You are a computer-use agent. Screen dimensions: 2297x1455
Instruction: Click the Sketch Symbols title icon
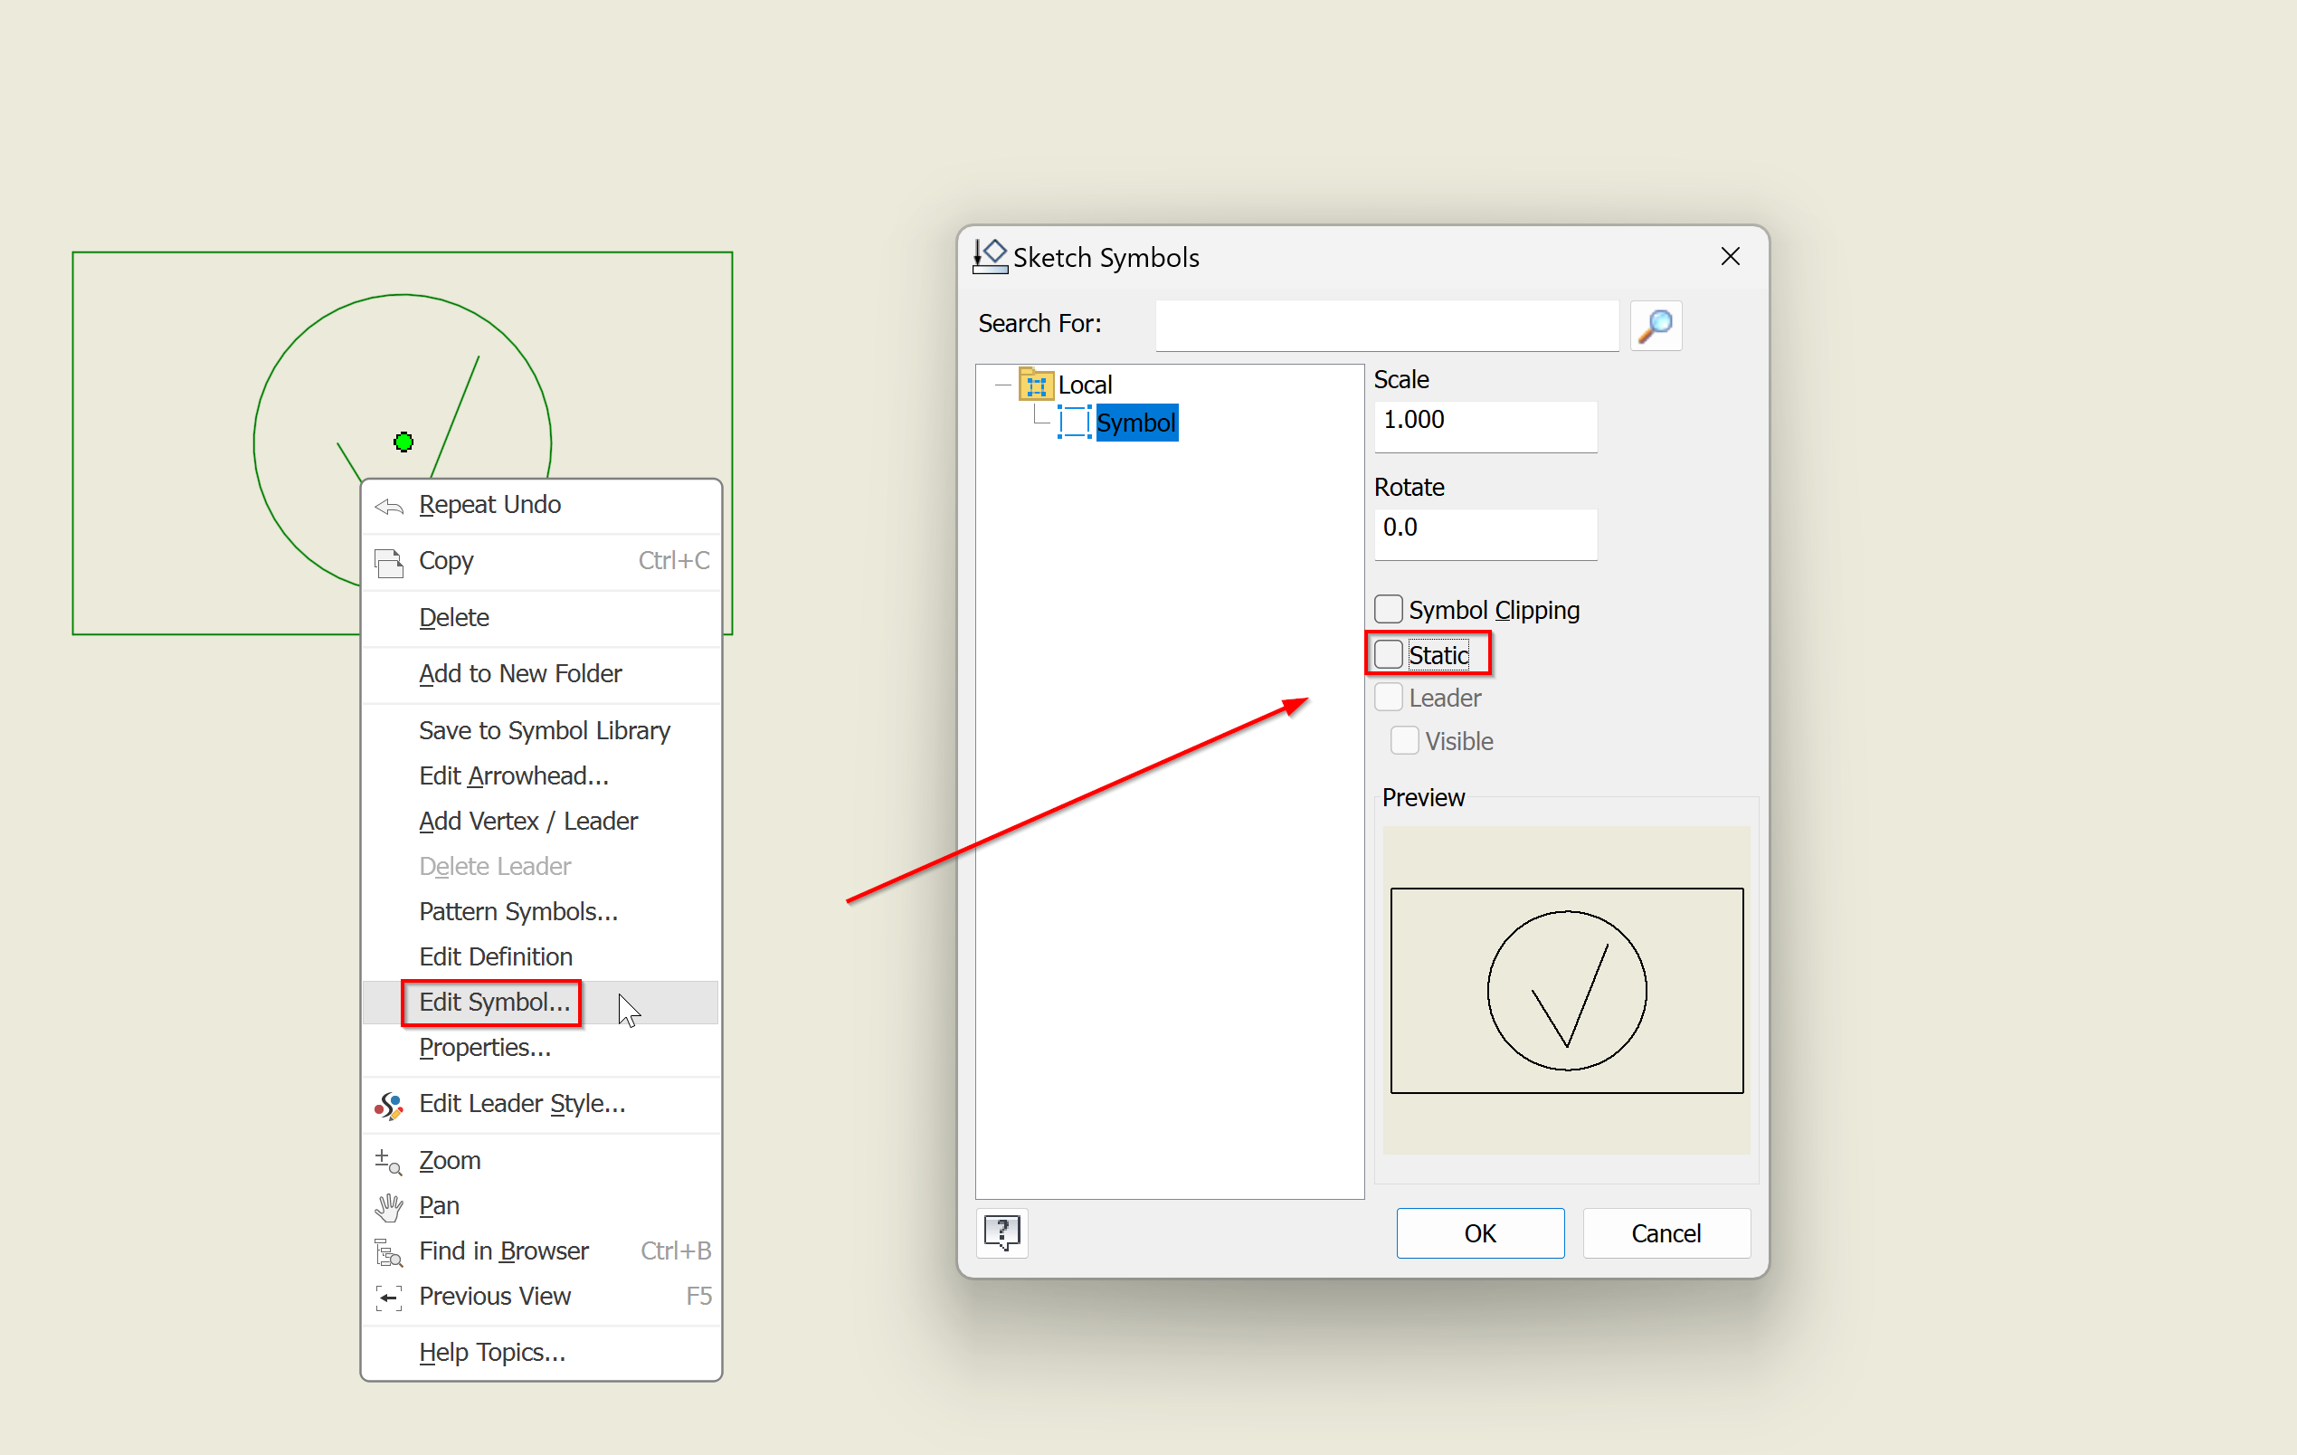click(990, 257)
